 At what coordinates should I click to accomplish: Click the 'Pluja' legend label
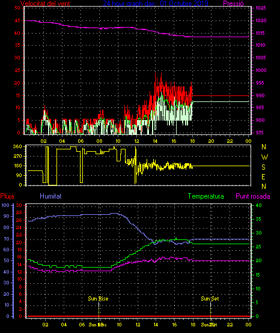(7, 196)
